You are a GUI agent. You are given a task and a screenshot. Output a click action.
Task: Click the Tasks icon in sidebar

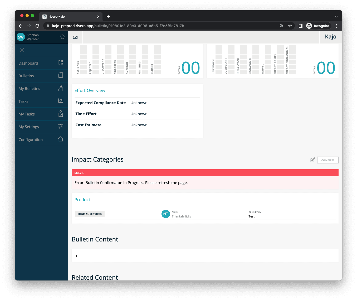click(x=61, y=100)
